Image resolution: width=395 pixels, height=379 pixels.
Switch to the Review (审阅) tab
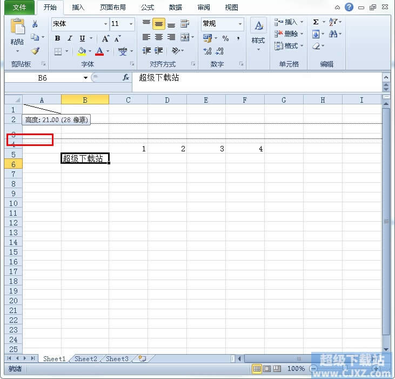pyautogui.click(x=204, y=8)
